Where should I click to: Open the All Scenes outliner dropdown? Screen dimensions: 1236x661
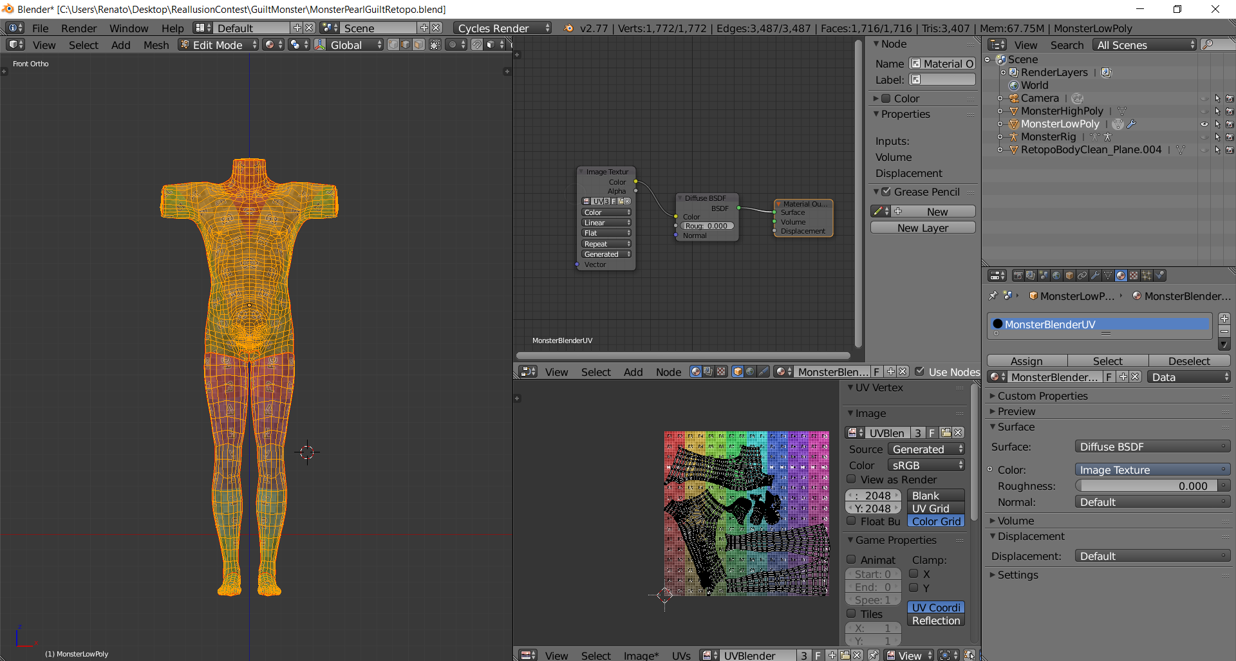[1144, 44]
